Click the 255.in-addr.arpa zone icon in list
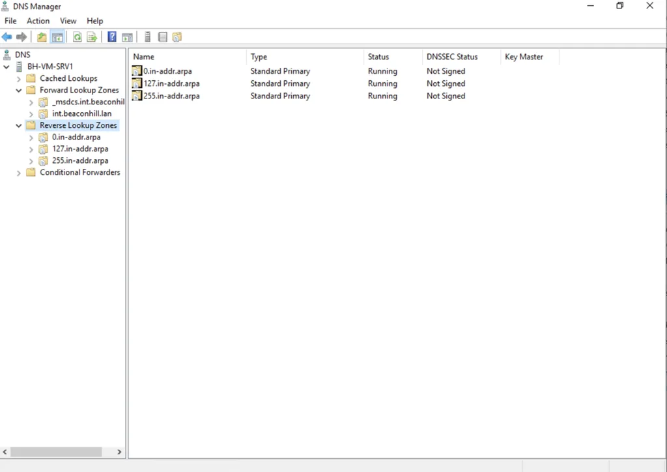This screenshot has height=472, width=667. coord(137,96)
